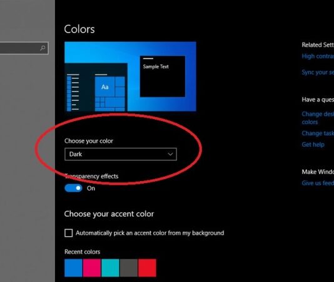The image size is (334, 282).
Task: Select the pink recent color swatch
Action: (92, 268)
